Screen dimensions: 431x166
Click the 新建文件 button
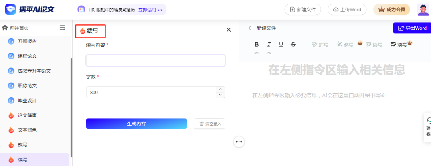coord(303,9)
